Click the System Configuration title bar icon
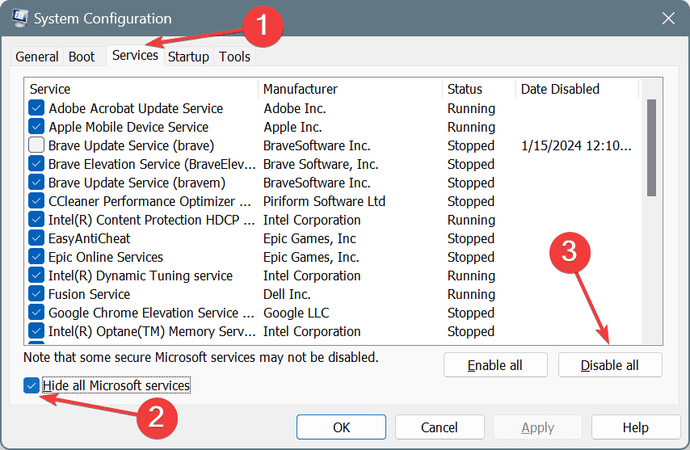The height and width of the screenshot is (450, 690). point(20,18)
